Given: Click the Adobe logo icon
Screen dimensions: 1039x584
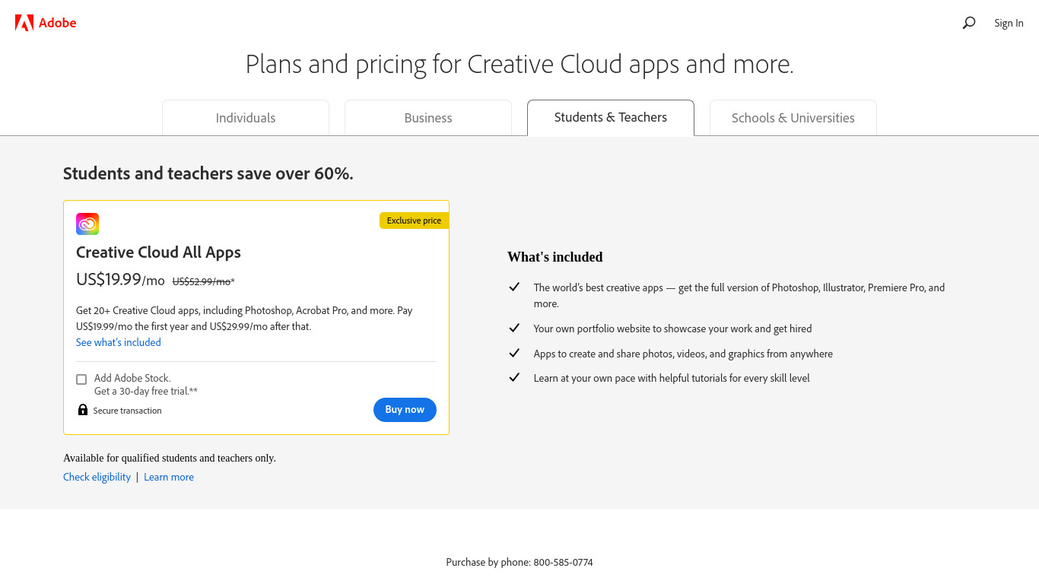Looking at the screenshot, I should click(24, 23).
